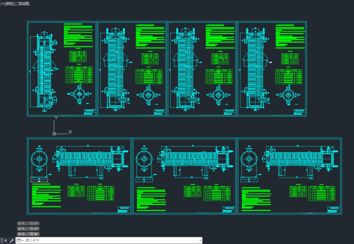This screenshot has width=354, height=244.
Task: Select the second vertical exchanger sheet in the top row
Action: [x=132, y=69]
